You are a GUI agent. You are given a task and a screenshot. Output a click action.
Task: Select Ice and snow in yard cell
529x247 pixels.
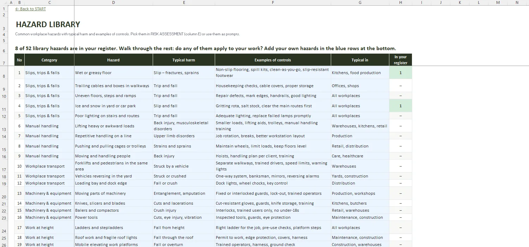click(114, 106)
